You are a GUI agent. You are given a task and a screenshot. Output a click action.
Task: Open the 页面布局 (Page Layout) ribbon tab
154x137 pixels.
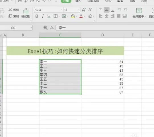click(93, 1)
